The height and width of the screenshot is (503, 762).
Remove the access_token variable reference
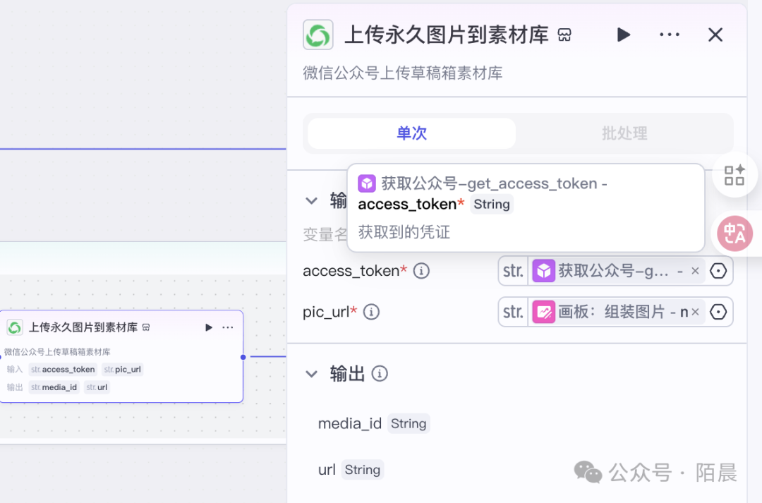(695, 271)
